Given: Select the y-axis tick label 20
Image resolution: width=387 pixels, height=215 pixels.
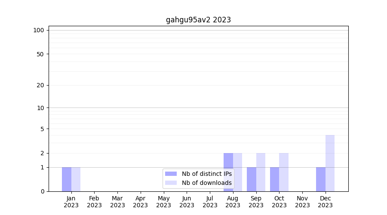Looking at the screenshot, I should pos(40,85).
